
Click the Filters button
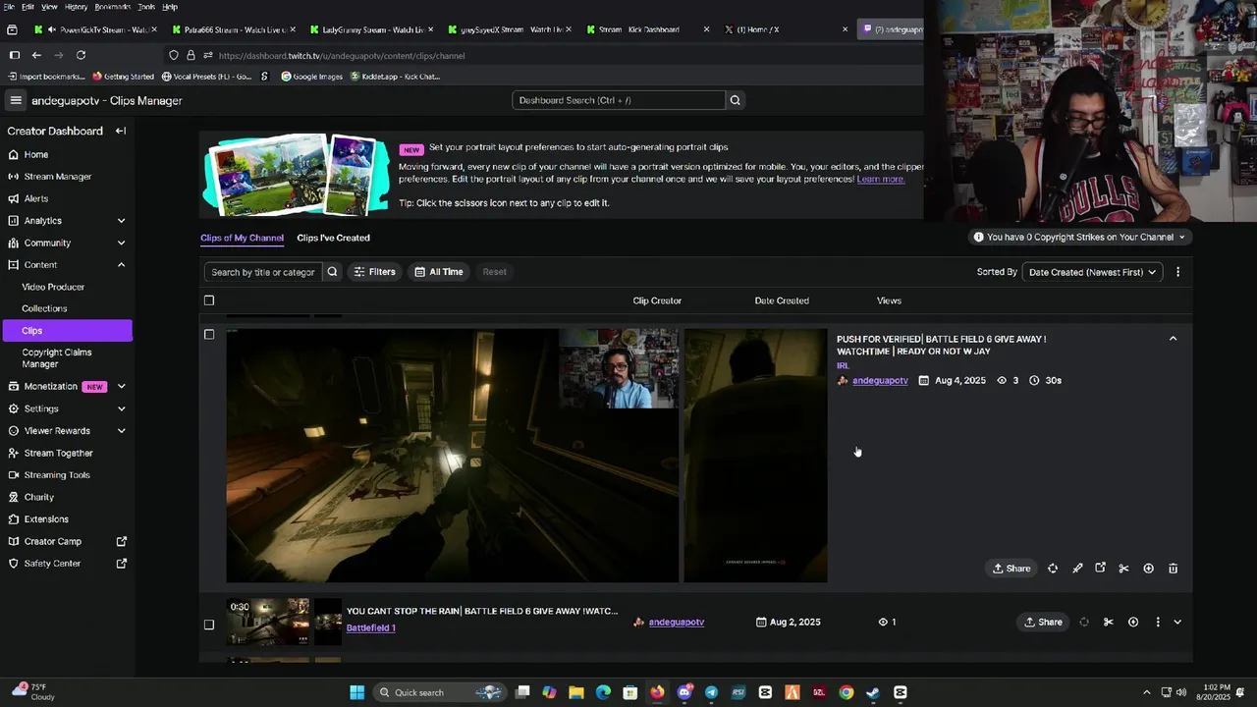click(374, 272)
